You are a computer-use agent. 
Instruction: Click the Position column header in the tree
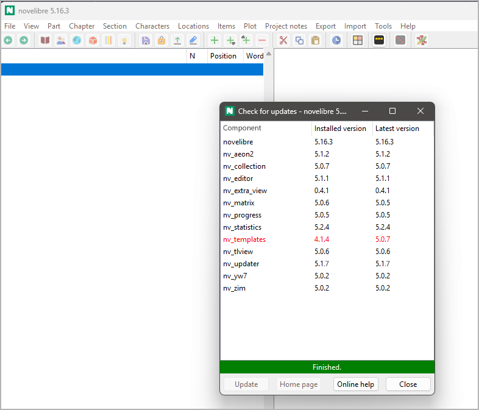click(225, 56)
